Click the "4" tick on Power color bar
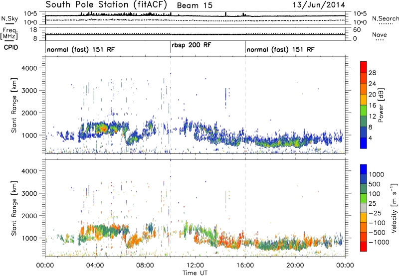The image size is (399, 276). 371,138
